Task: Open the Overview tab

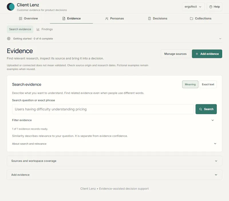Action: (28, 19)
